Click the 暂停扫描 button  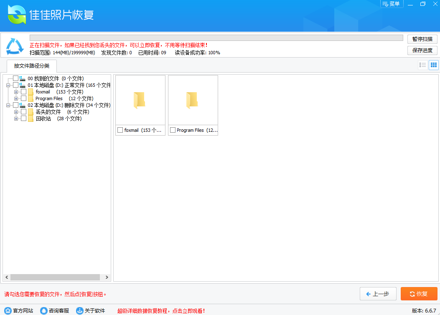422,39
